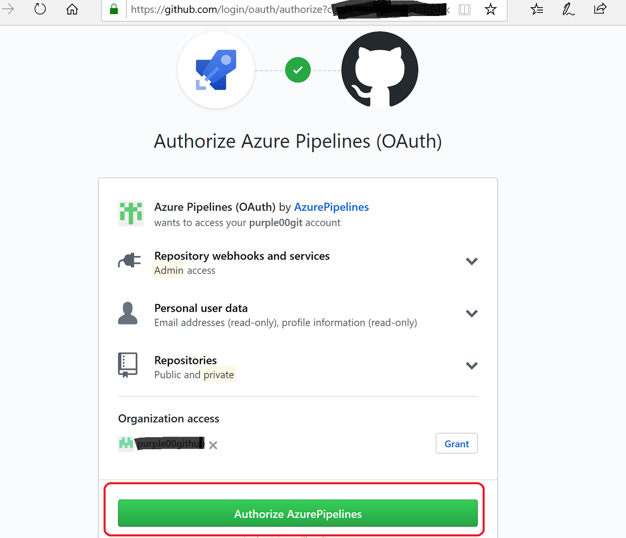Viewport: 626px width, 538px height.
Task: Expand the Personal user data section
Action: pyautogui.click(x=471, y=313)
